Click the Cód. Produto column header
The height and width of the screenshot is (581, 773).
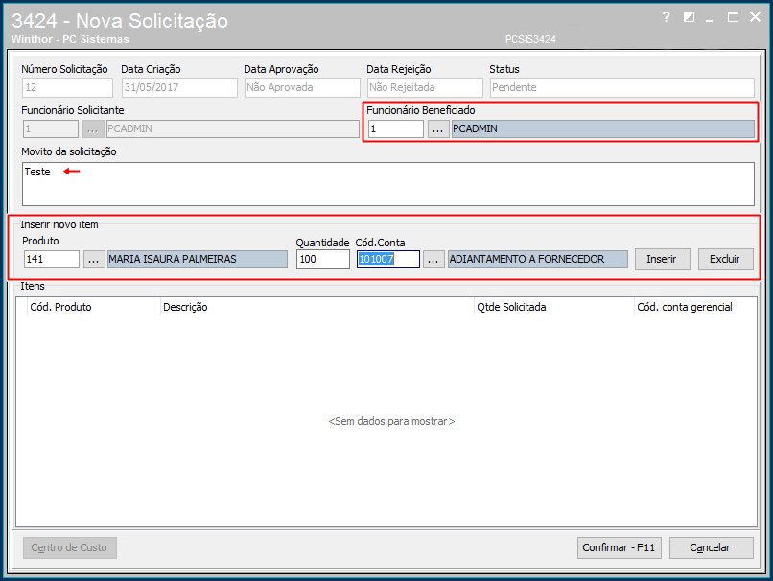[93, 307]
